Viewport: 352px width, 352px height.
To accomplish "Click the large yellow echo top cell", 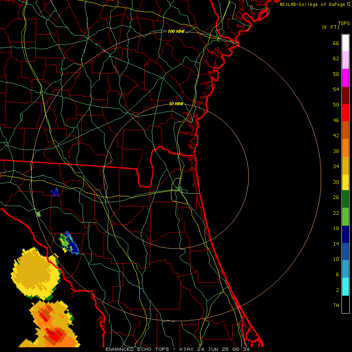I will (x=36, y=273).
